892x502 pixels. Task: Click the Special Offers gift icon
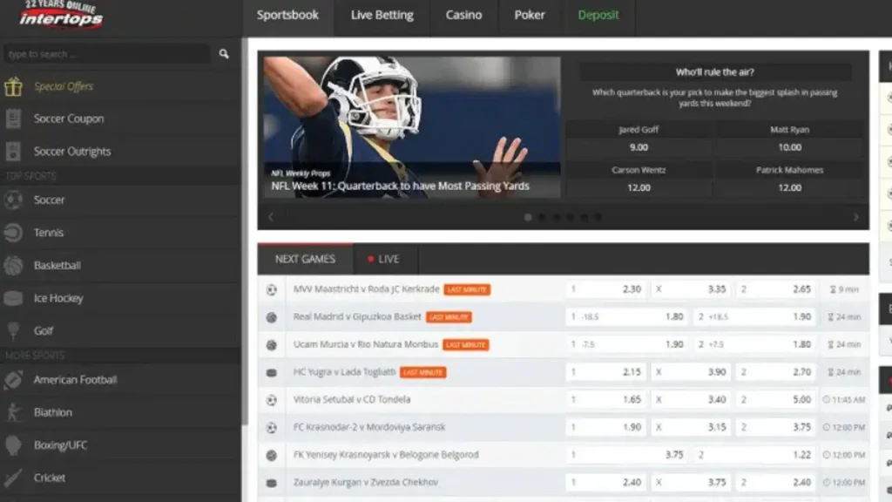tap(13, 86)
